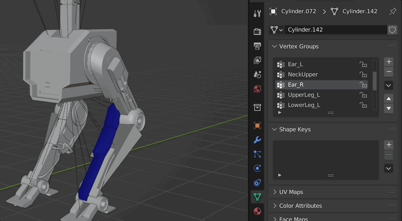Select the Ear_L vertex group
402x221 pixels.
click(321, 64)
